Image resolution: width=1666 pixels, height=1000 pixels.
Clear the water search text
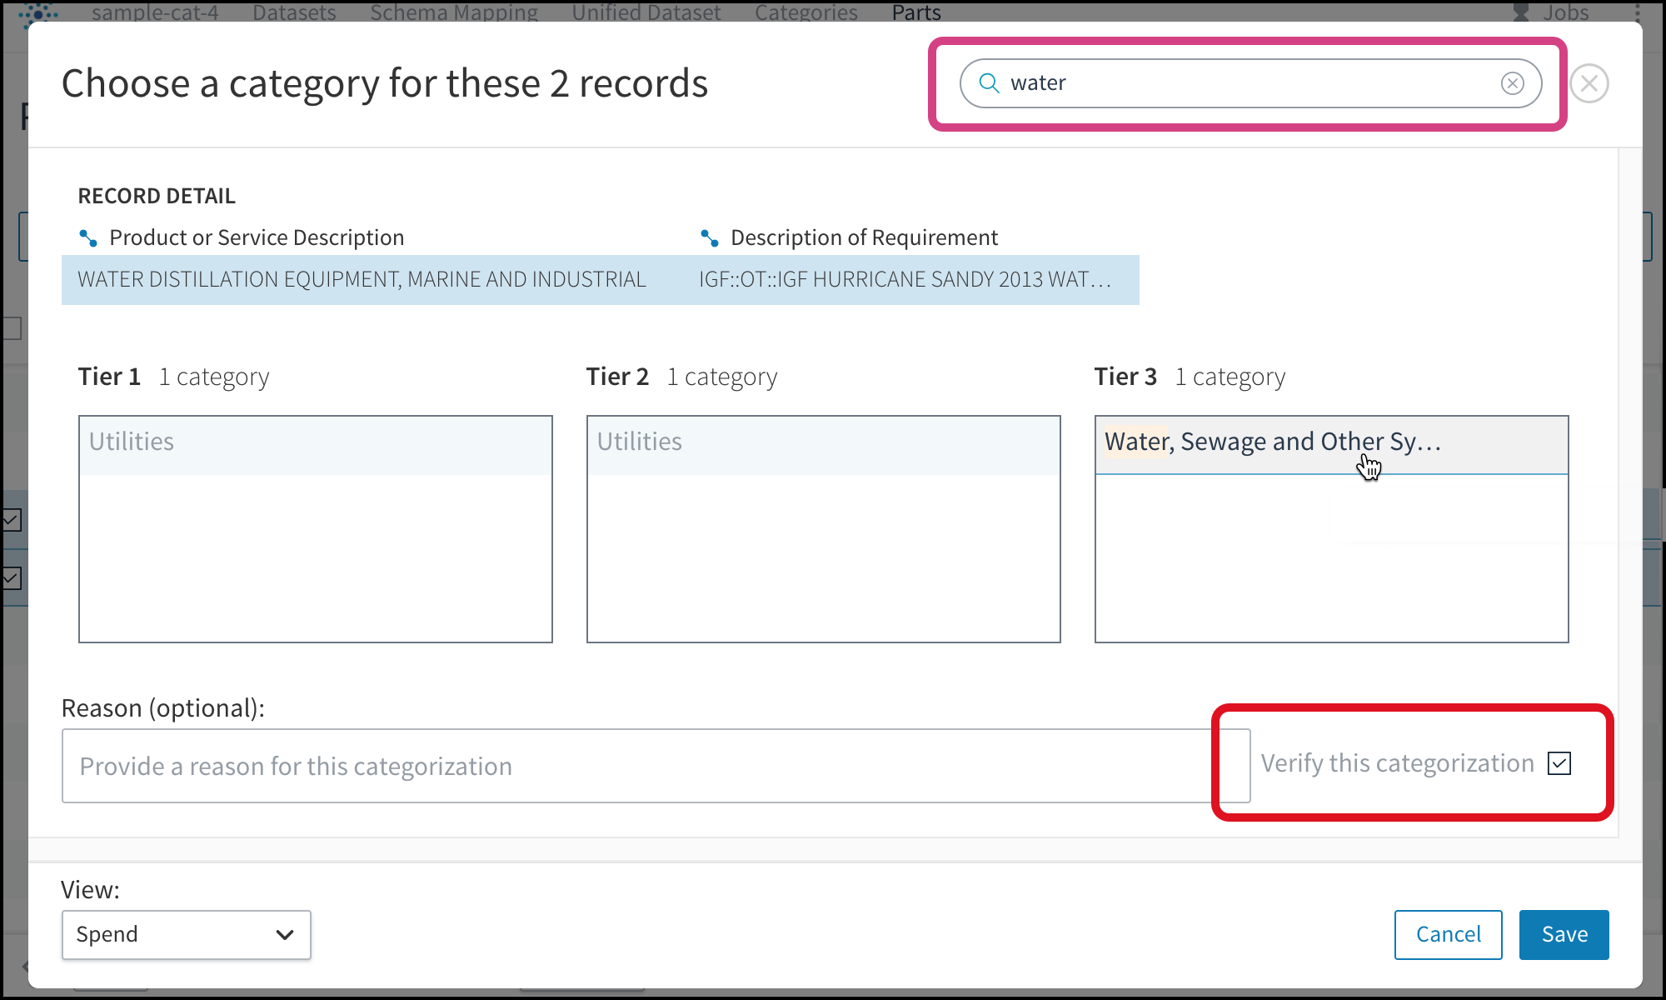[x=1512, y=83]
